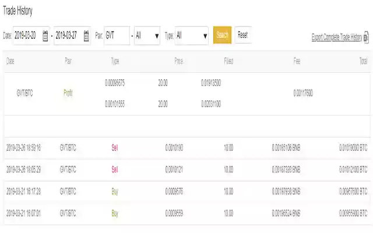Focus the end date field 2019-03-27

pos(72,36)
